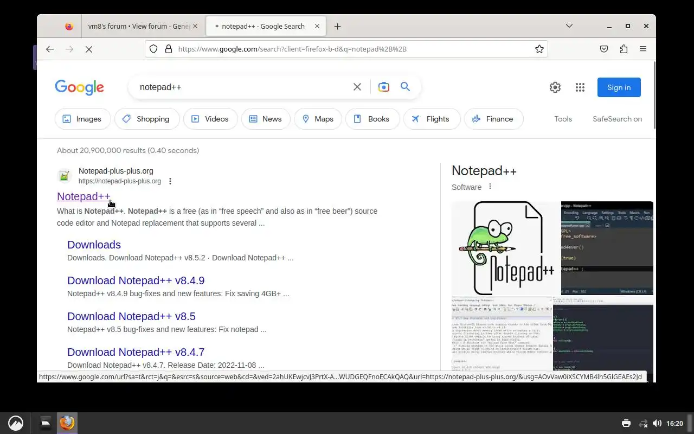The height and width of the screenshot is (434, 694).
Task: Click the 16:20 clock
Action: click(674, 423)
